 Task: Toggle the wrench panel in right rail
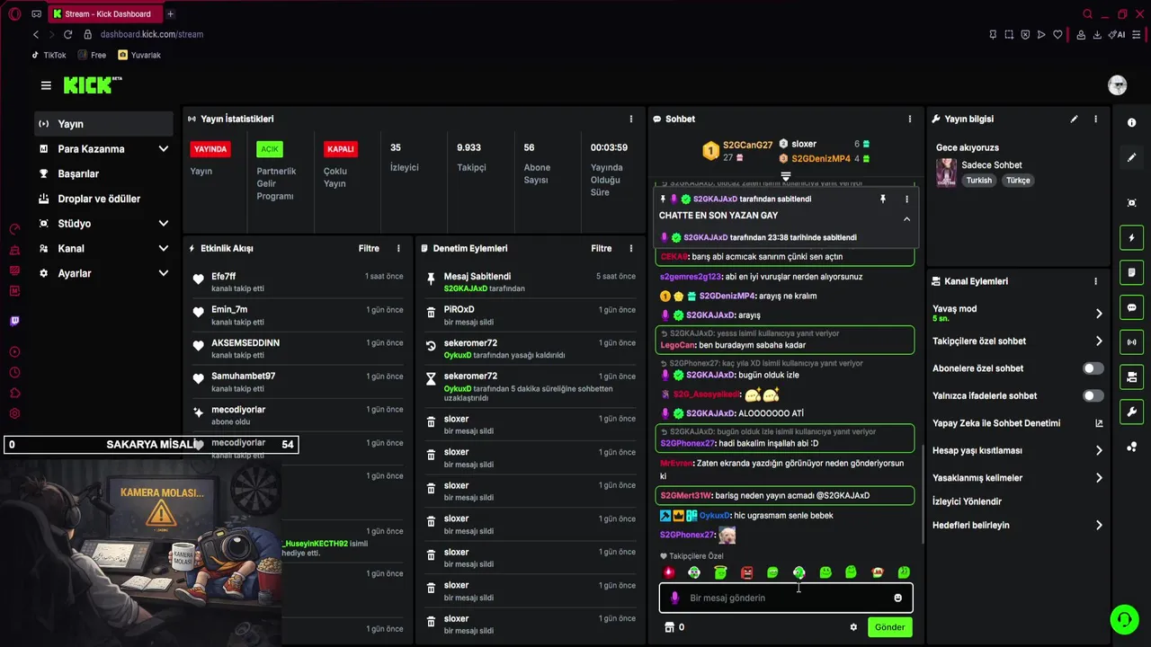click(1131, 412)
